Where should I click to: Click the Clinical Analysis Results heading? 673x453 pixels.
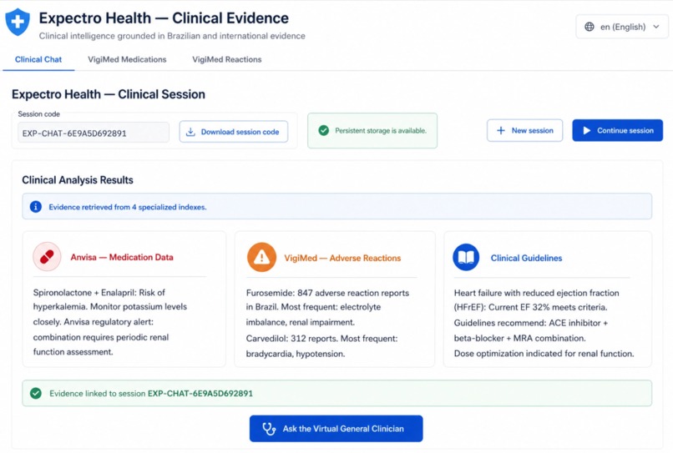[78, 180]
